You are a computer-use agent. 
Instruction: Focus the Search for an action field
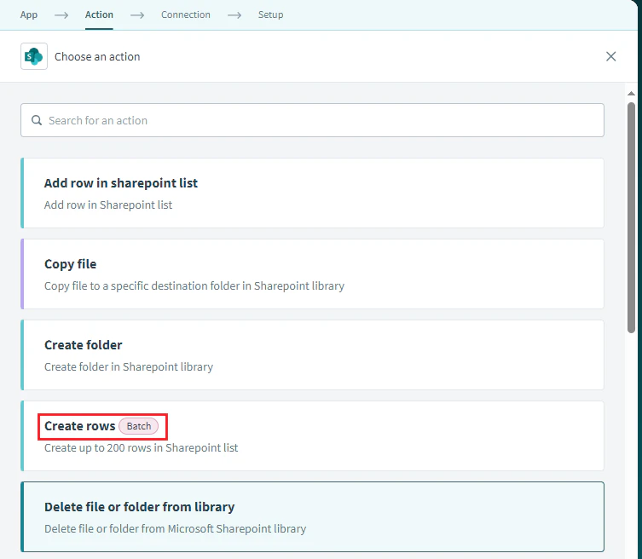(x=312, y=120)
